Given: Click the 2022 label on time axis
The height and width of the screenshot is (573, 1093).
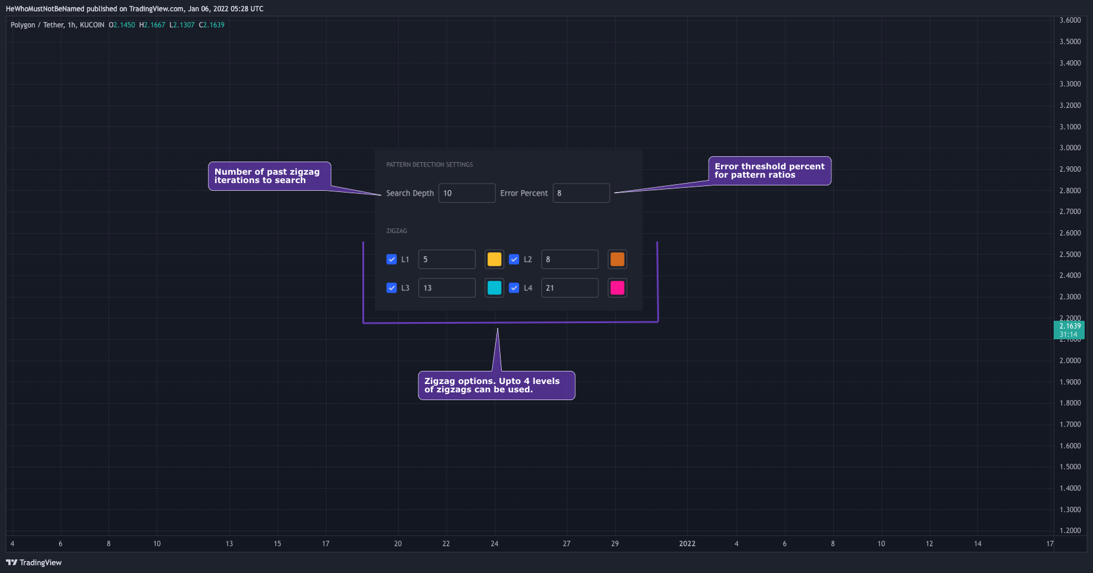Looking at the screenshot, I should coord(687,544).
